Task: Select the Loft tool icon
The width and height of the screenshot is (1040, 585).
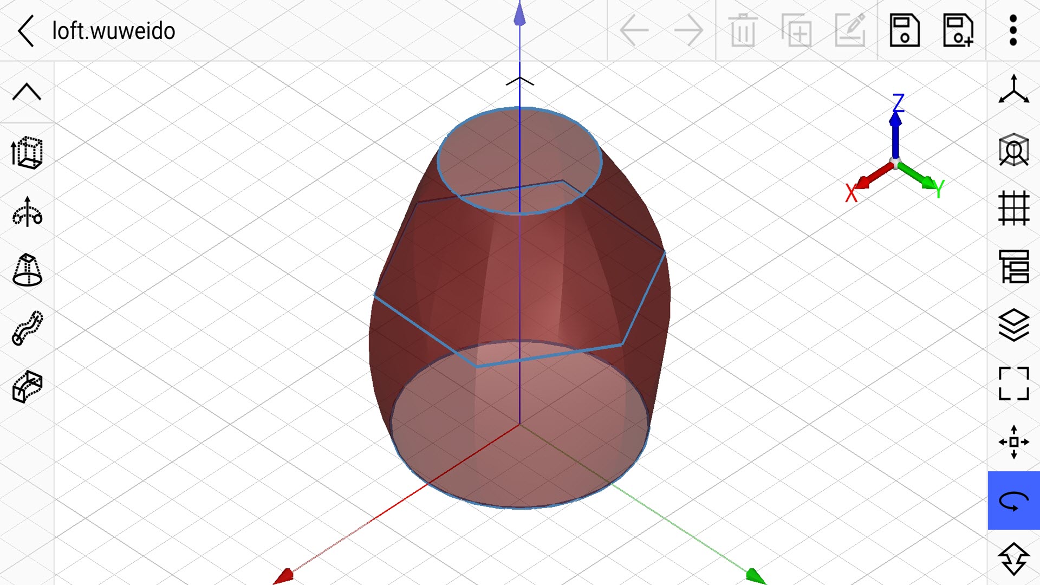Action: 27,270
